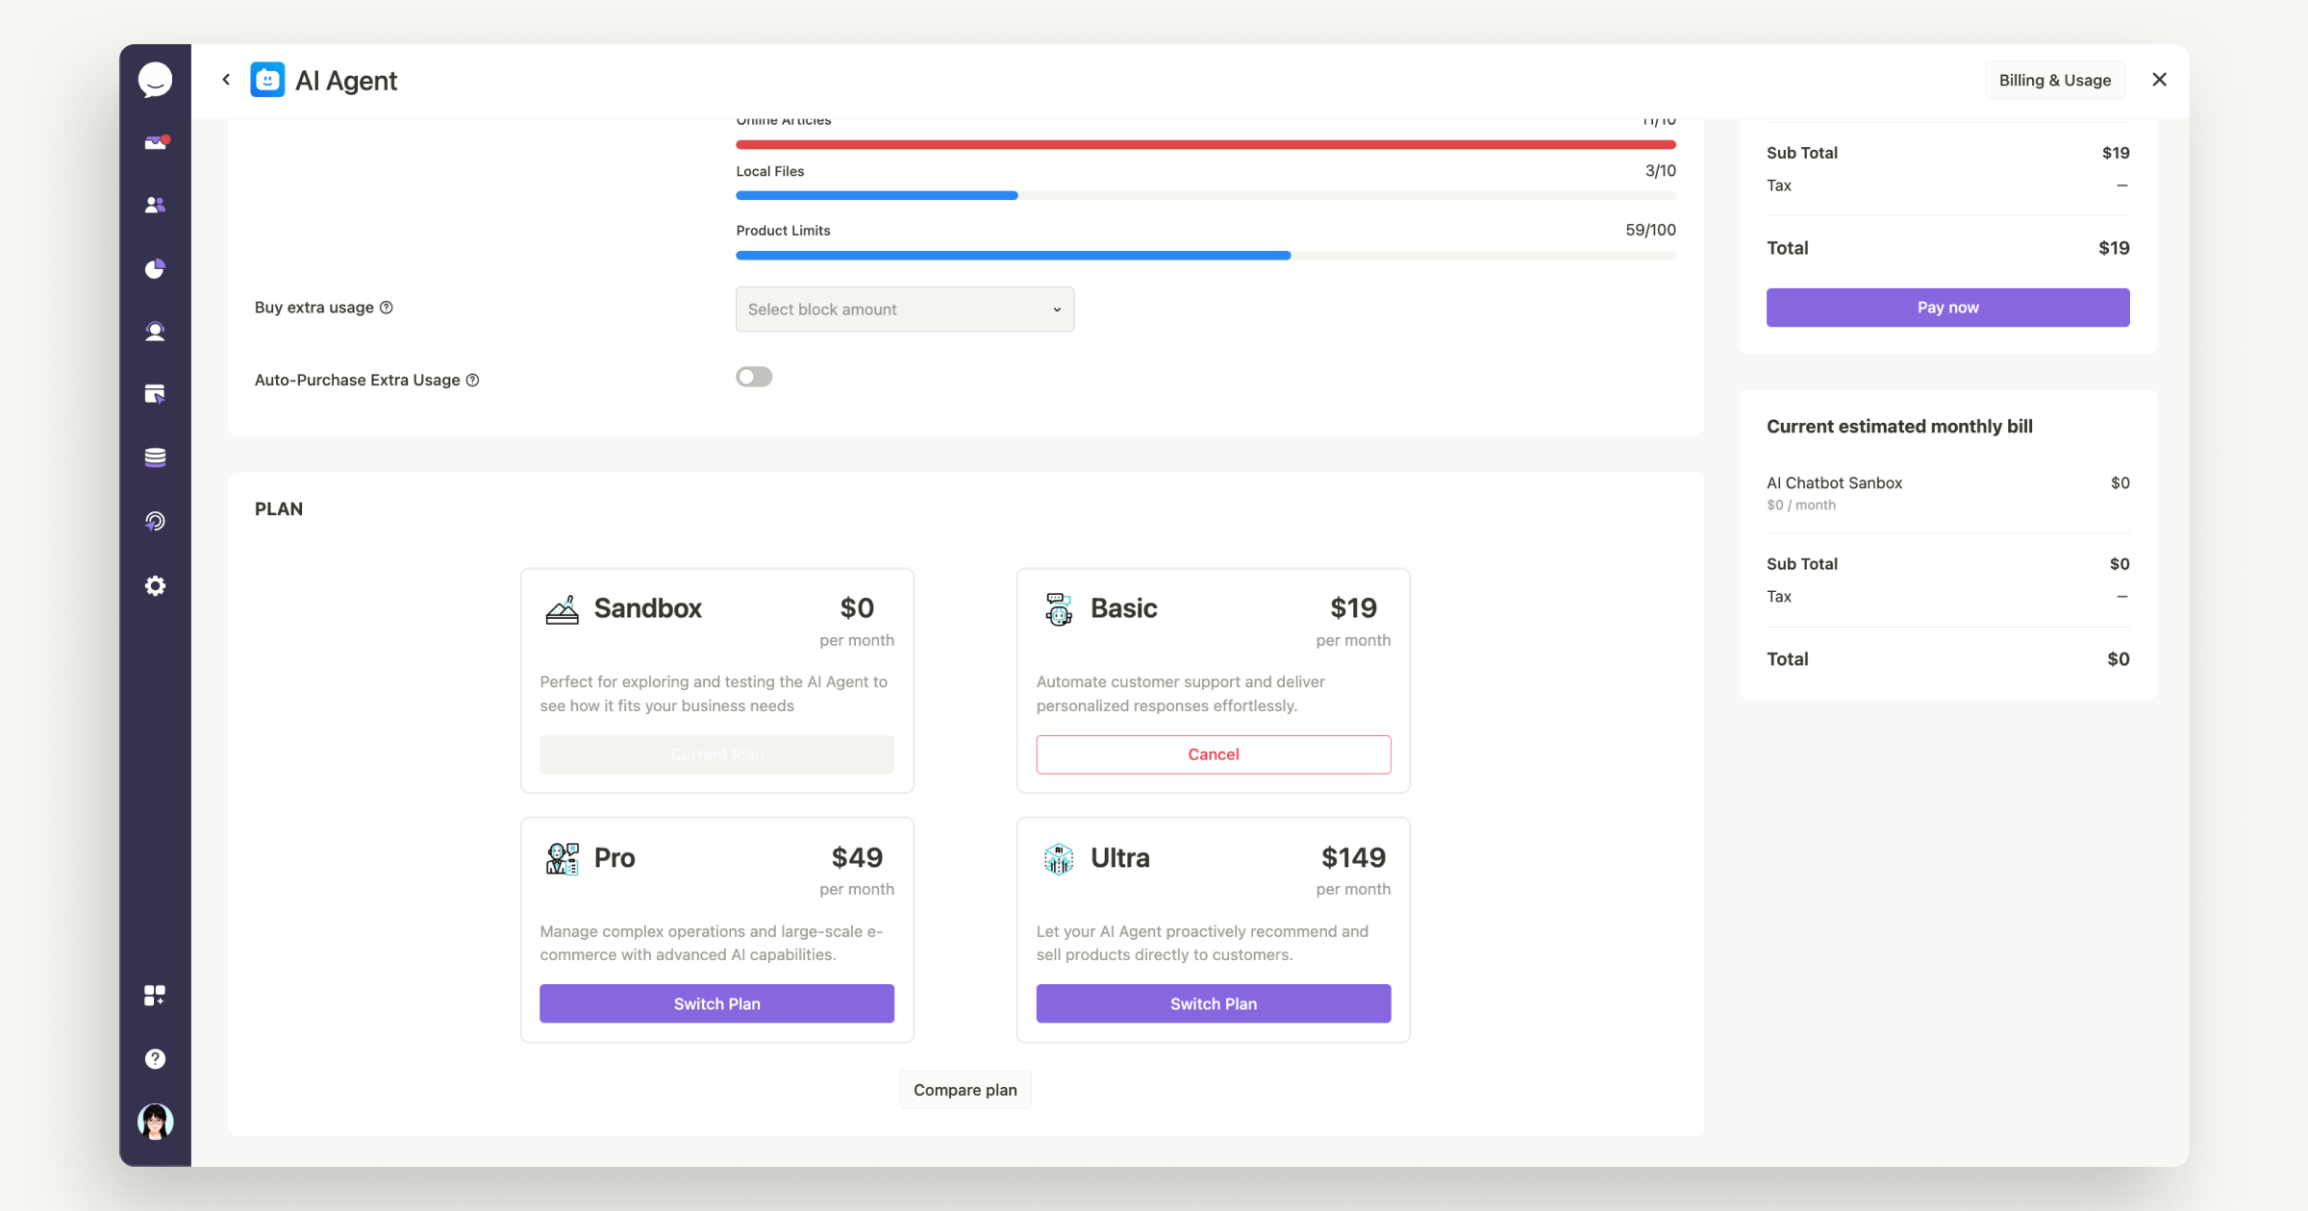This screenshot has width=2308, height=1211.
Task: Click the inbox/mail icon in sidebar
Action: 153,143
